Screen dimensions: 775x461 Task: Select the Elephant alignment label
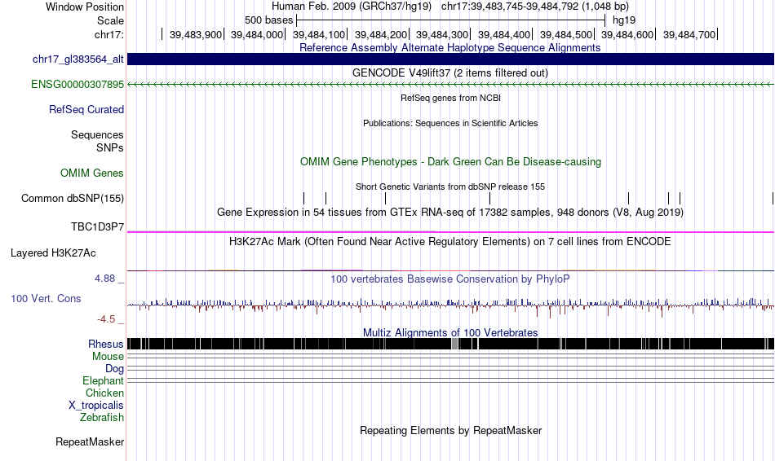[104, 381]
